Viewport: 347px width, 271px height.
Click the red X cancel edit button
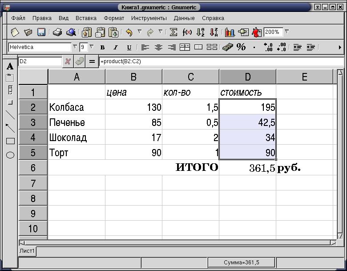coord(68,61)
